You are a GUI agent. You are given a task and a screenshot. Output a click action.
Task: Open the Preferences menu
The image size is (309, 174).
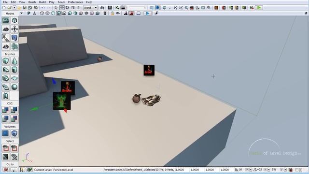coord(75,2)
